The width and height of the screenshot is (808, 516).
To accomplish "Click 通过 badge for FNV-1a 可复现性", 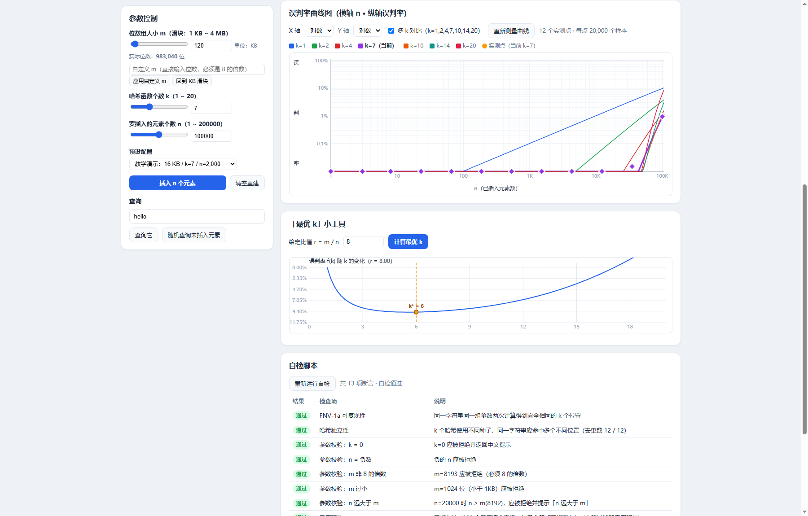I will pos(301,415).
